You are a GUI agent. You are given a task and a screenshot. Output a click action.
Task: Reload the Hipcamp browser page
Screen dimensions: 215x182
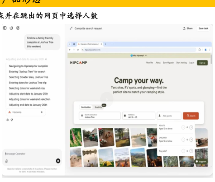78,50
